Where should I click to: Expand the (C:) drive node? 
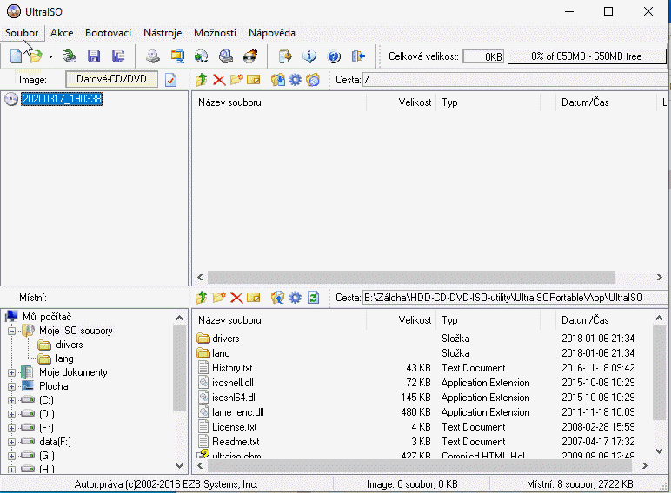pos(12,400)
